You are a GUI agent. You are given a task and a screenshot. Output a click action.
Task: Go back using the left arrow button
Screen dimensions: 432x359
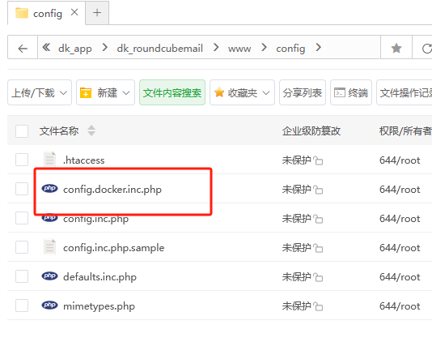23,49
